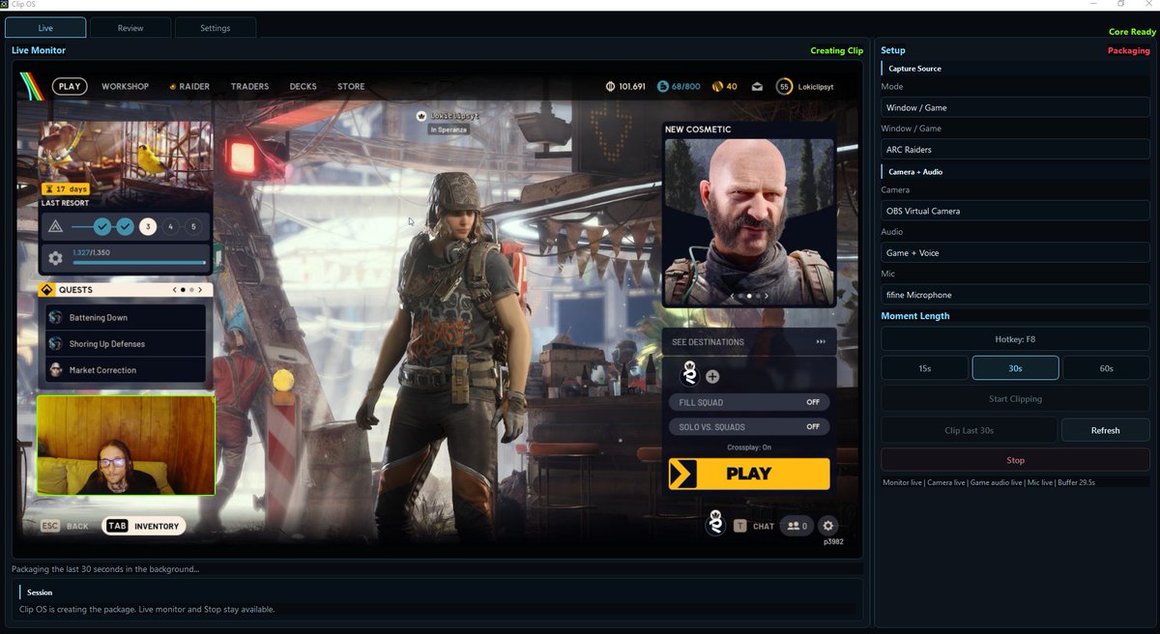
Task: Click the 1,327/1,350 progress bar
Action: [139, 262]
